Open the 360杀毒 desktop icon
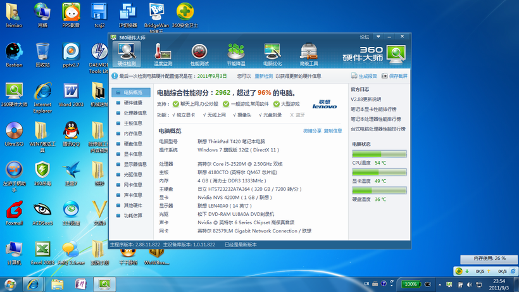Screen dimensions: 519x292 42,174
